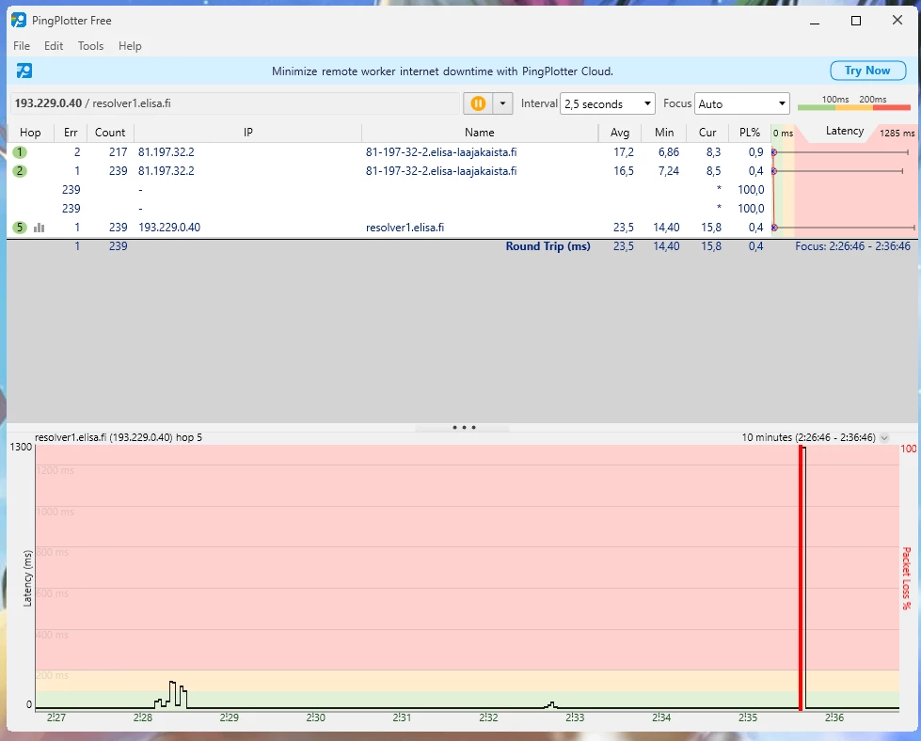The image size is (921, 741).
Task: Click the red packet loss bar in timeline graph
Action: tap(801, 577)
